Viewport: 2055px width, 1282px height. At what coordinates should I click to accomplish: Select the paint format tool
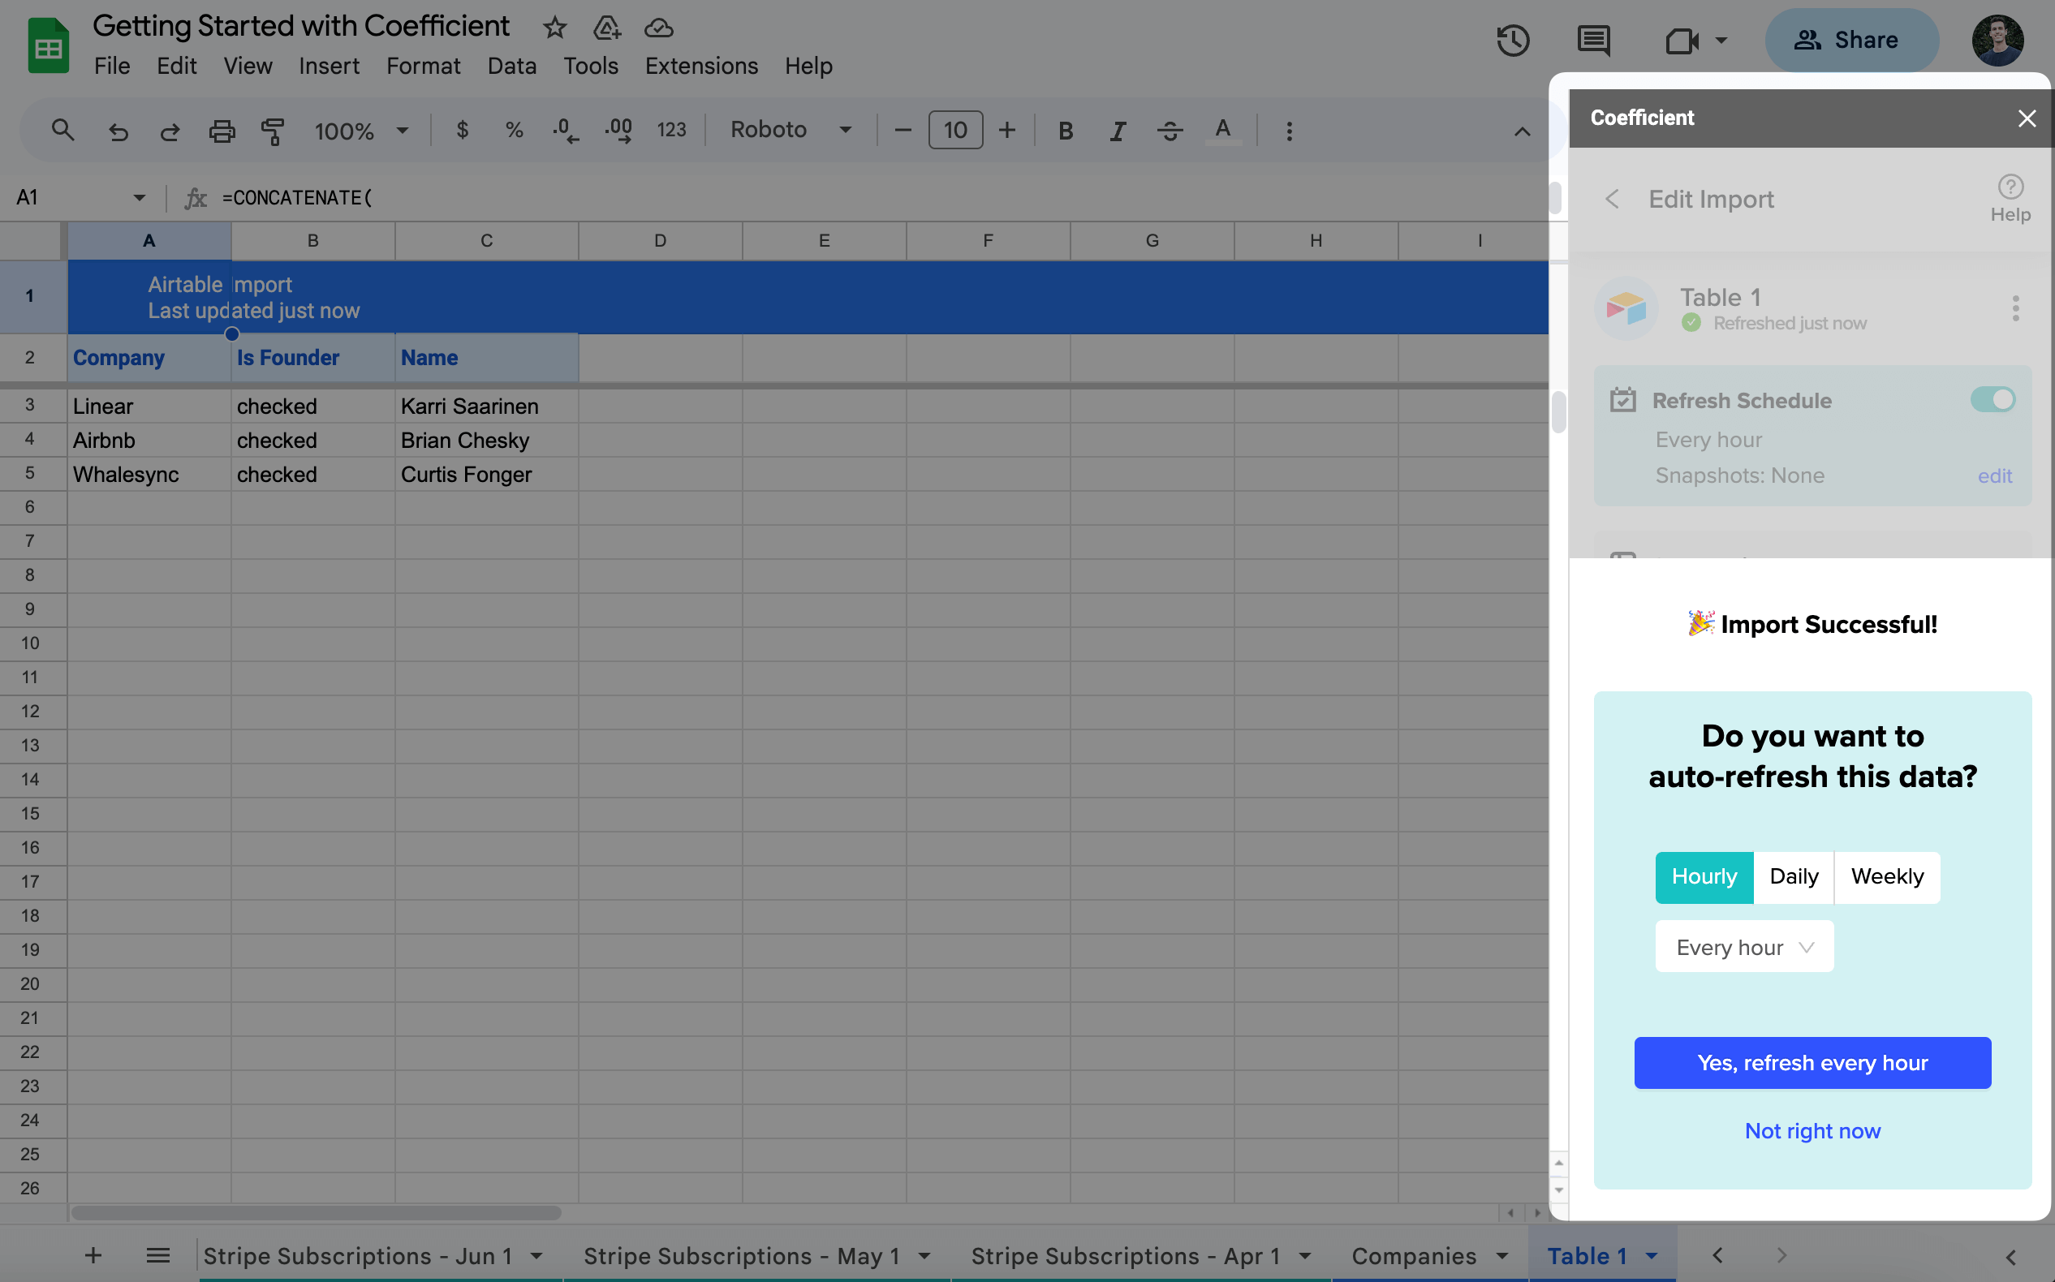273,130
